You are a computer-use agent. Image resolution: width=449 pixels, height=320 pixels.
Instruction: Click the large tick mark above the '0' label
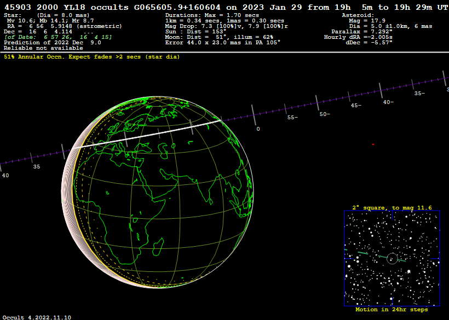click(254, 115)
